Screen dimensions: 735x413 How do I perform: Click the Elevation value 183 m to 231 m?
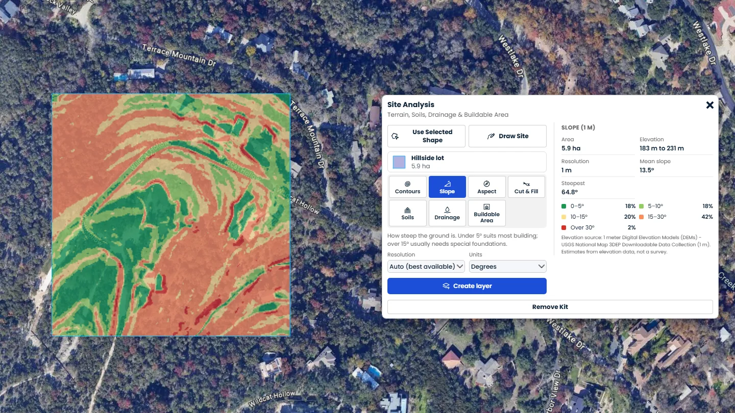point(661,148)
